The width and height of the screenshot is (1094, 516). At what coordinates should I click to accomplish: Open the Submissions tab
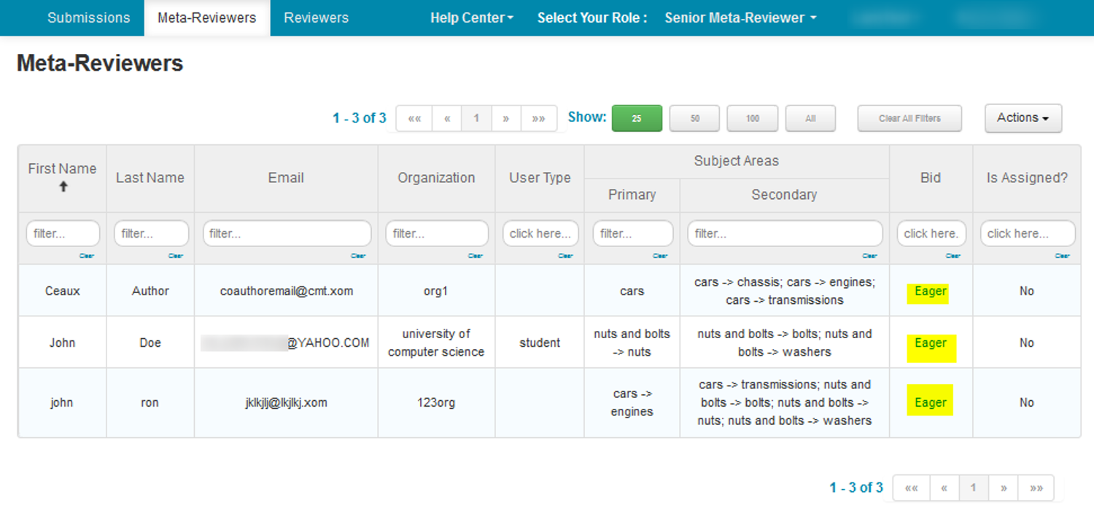click(88, 17)
